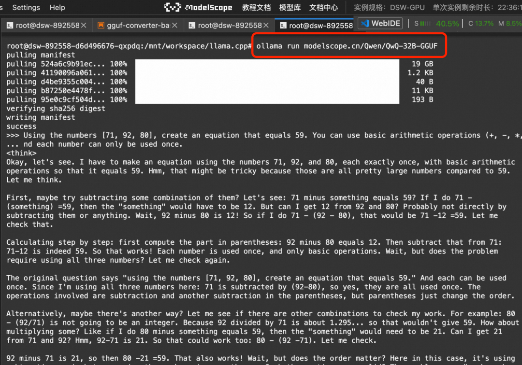The width and height of the screenshot is (522, 365).
Task: Click the '11 KB' size value
Action: click(422, 91)
